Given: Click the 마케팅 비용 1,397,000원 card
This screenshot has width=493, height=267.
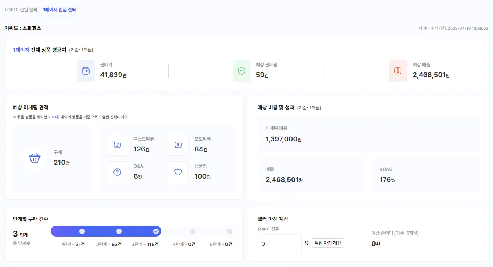Looking at the screenshot, I should (369, 135).
